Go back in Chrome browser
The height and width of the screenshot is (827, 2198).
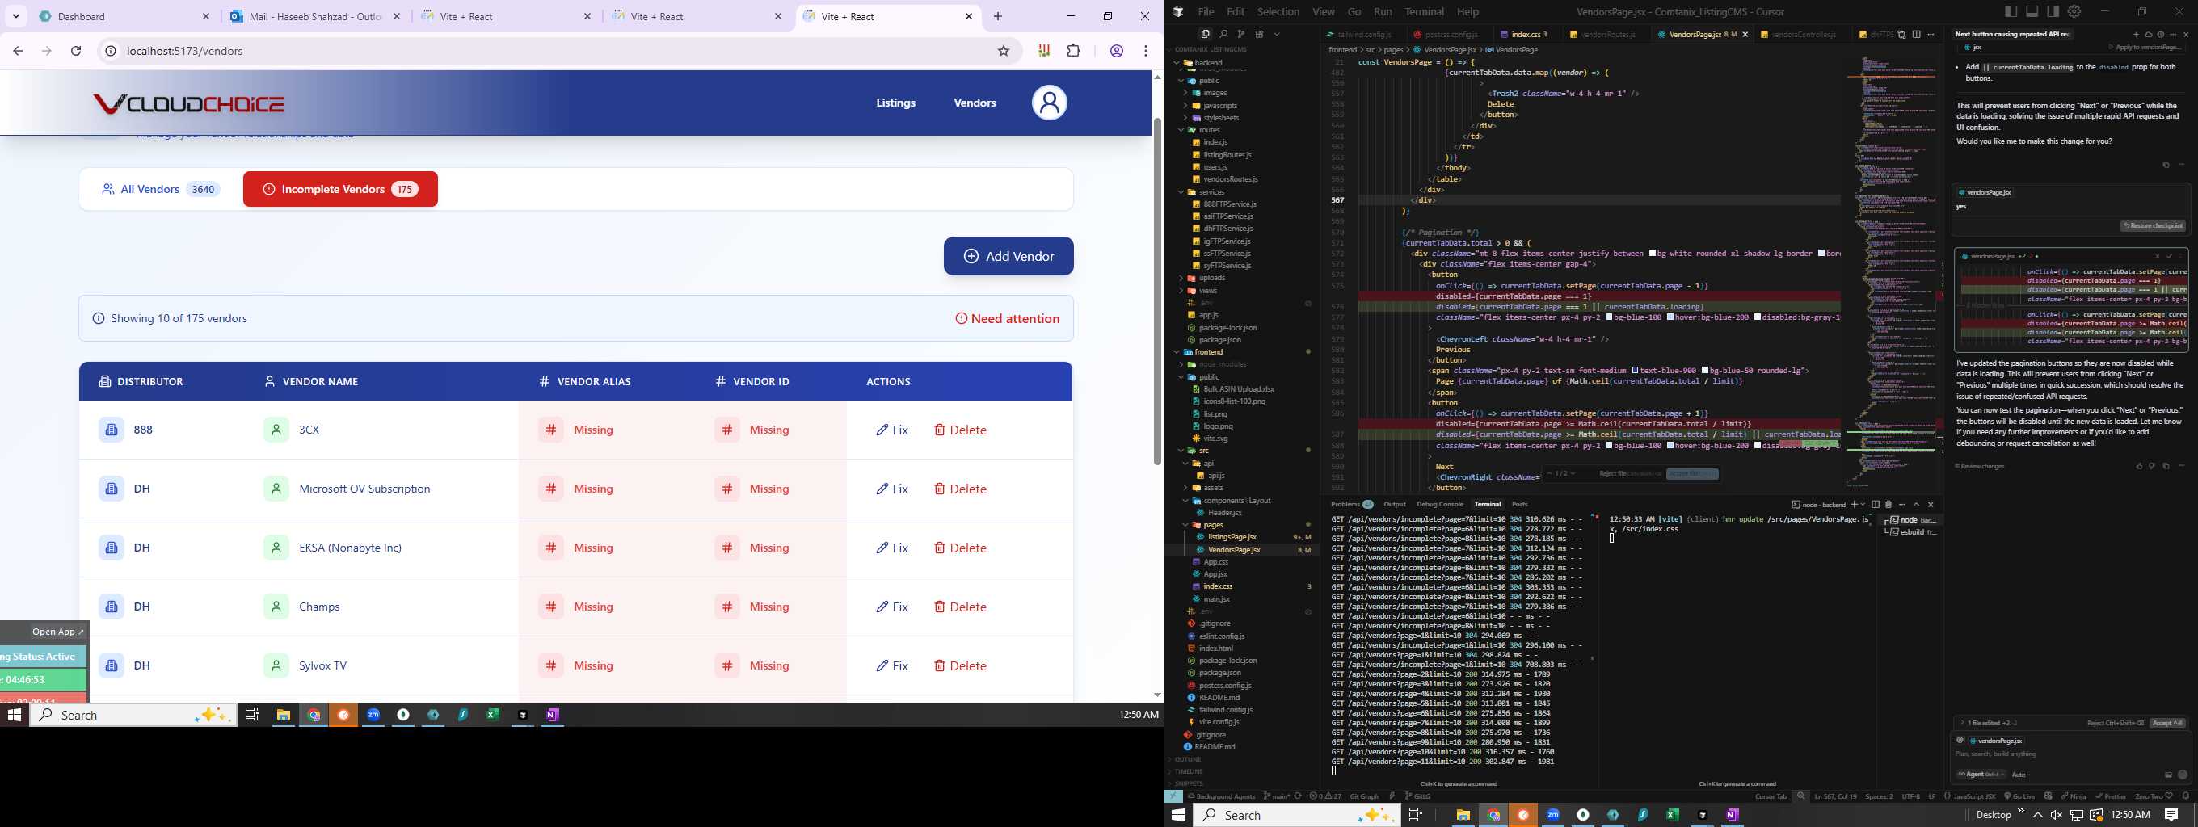[x=18, y=51]
